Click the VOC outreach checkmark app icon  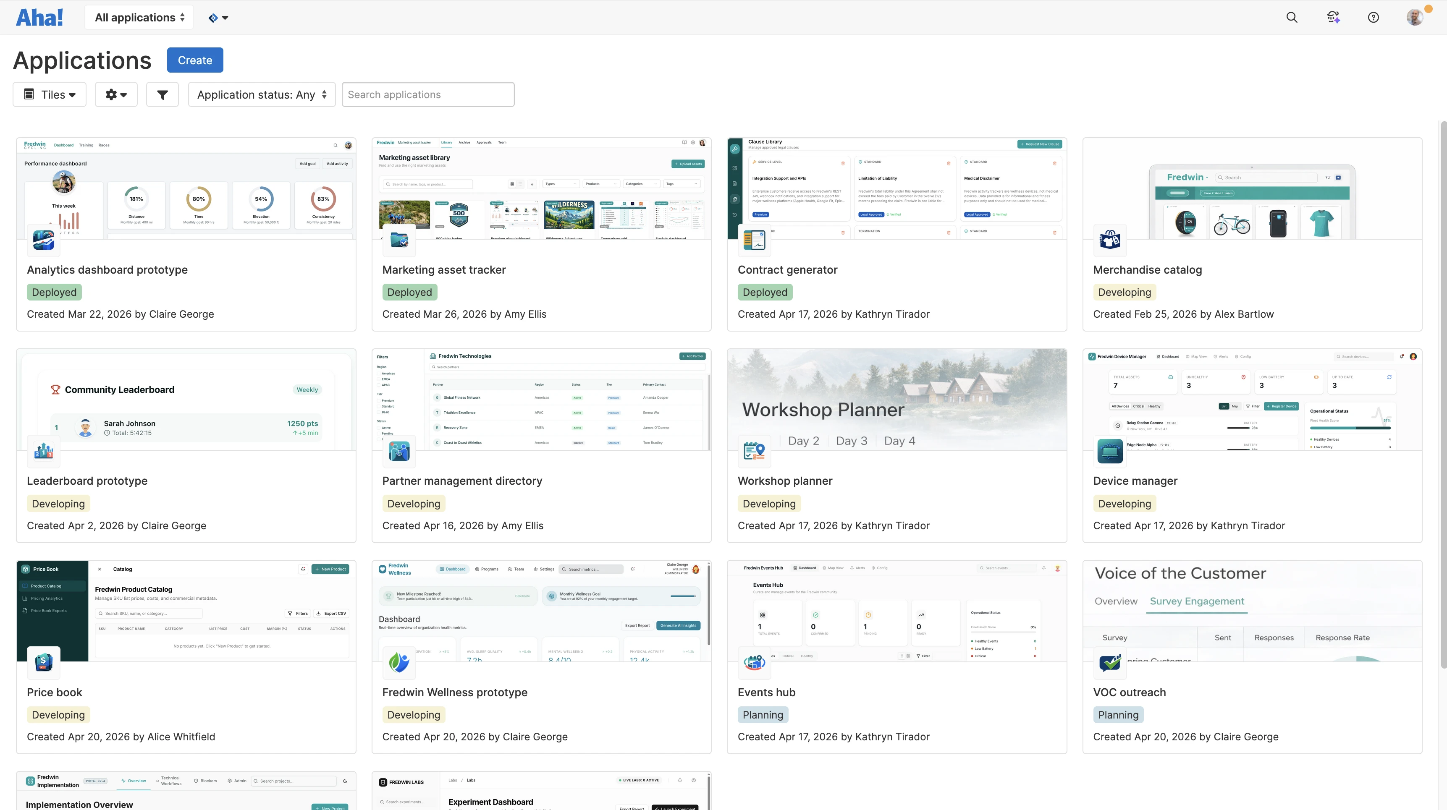(1109, 662)
